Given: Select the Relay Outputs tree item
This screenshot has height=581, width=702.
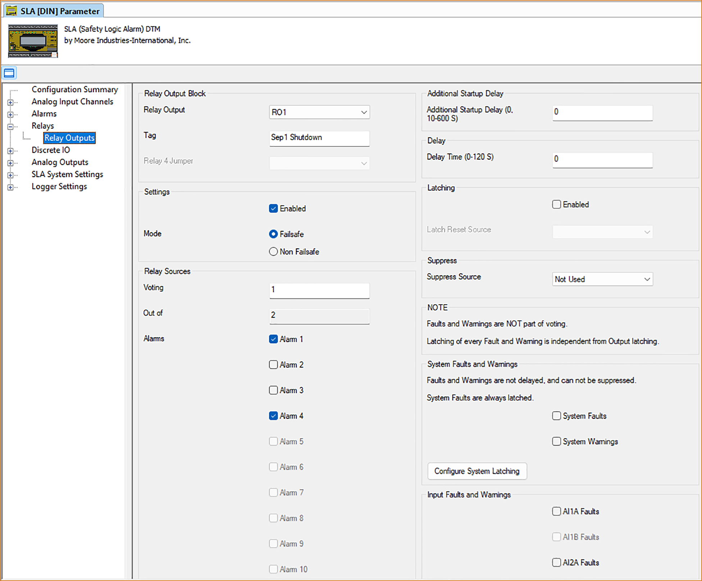Looking at the screenshot, I should [x=69, y=138].
